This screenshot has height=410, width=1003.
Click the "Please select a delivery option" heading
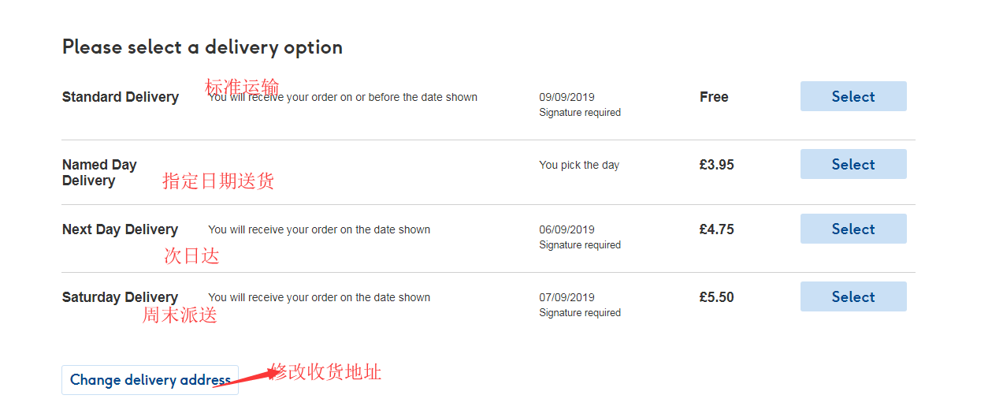(x=202, y=47)
